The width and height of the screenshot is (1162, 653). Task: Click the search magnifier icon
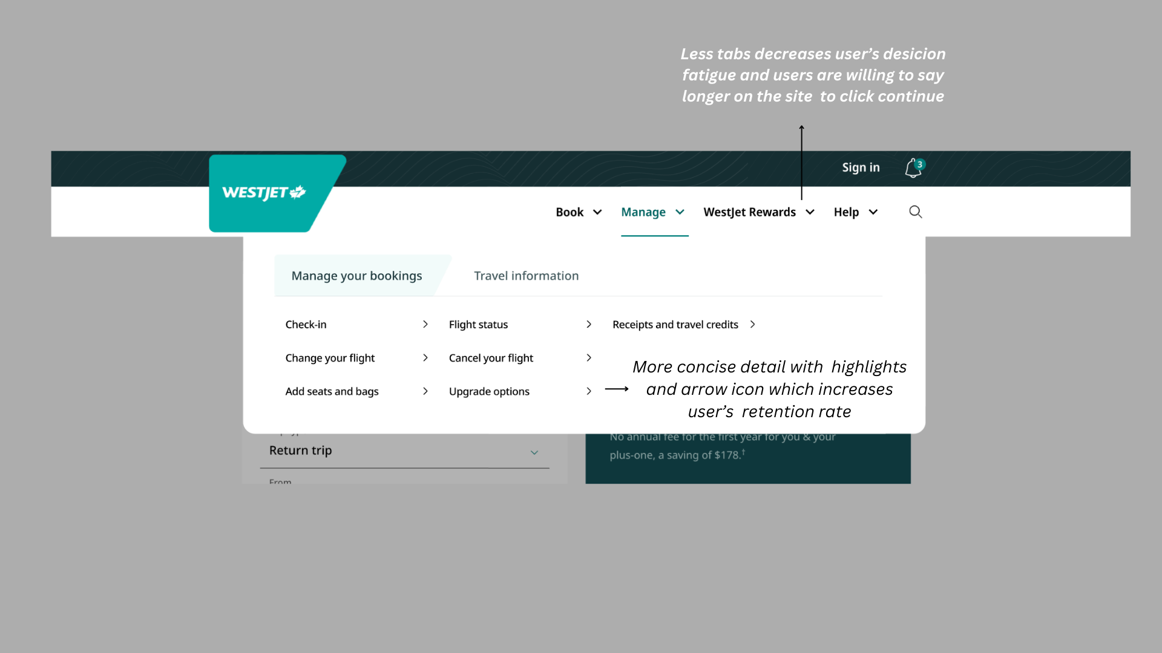tap(915, 212)
